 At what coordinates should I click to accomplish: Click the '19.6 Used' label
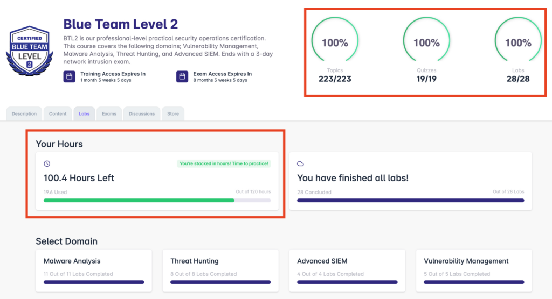coord(56,192)
